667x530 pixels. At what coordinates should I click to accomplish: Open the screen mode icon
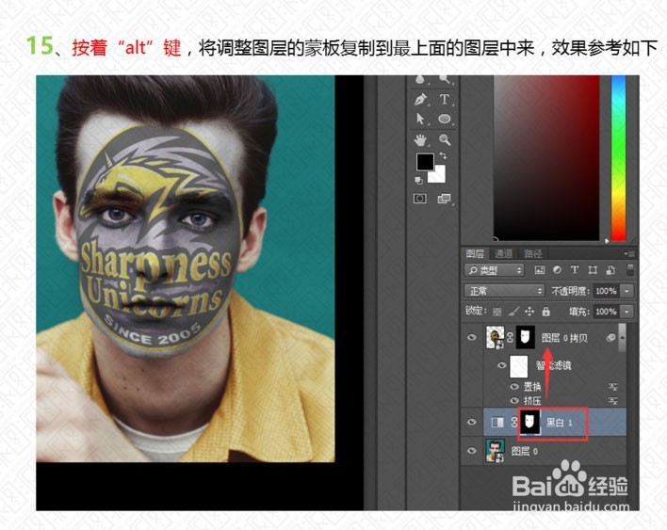coord(444,199)
